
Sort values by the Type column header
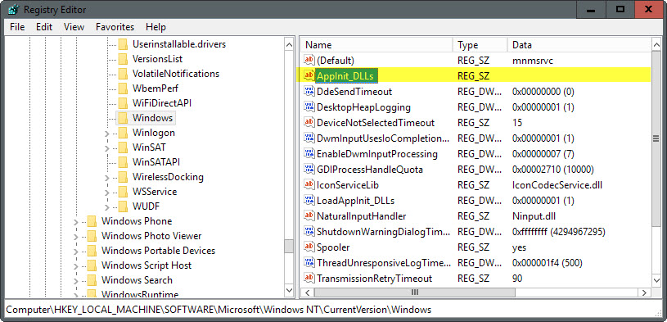pos(480,45)
